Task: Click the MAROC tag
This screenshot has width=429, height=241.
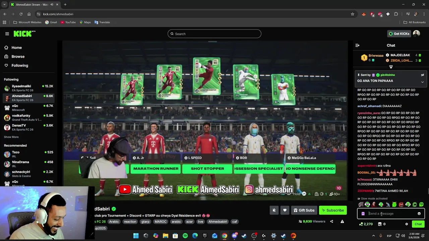Action: click(161, 222)
